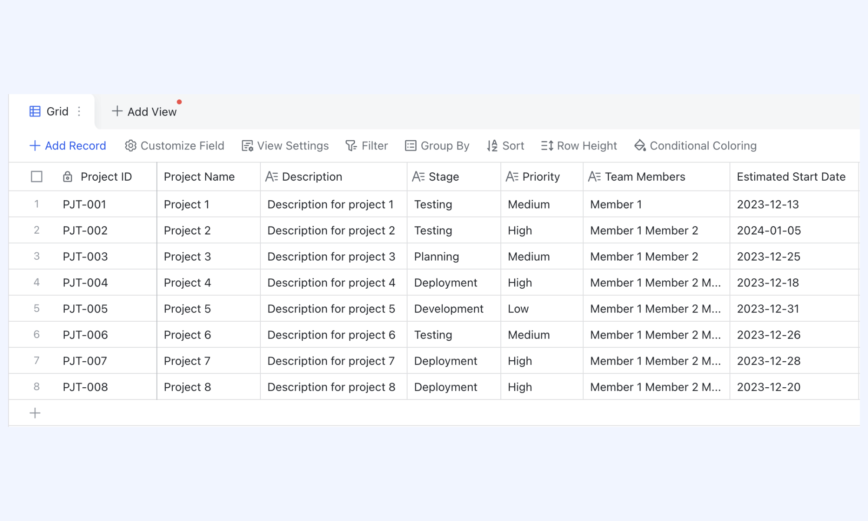Select Team Members cell for PJT-002
The height and width of the screenshot is (521, 868).
coord(657,231)
